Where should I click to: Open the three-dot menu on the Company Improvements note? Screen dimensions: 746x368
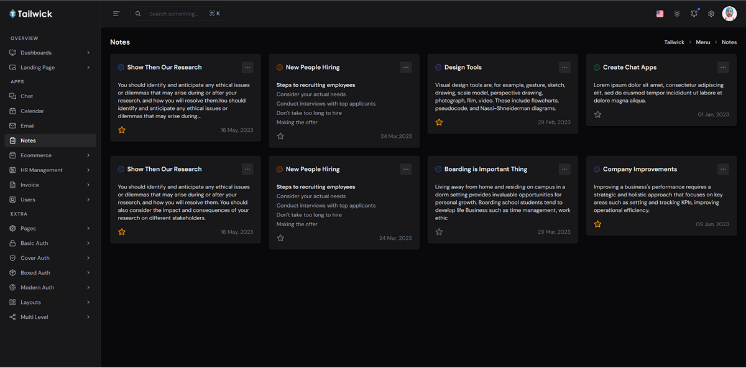click(x=723, y=169)
